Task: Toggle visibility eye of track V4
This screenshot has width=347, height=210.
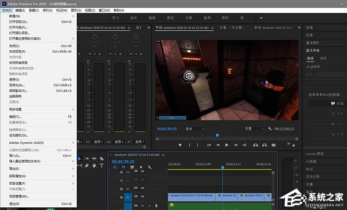Action: click(x=142, y=171)
